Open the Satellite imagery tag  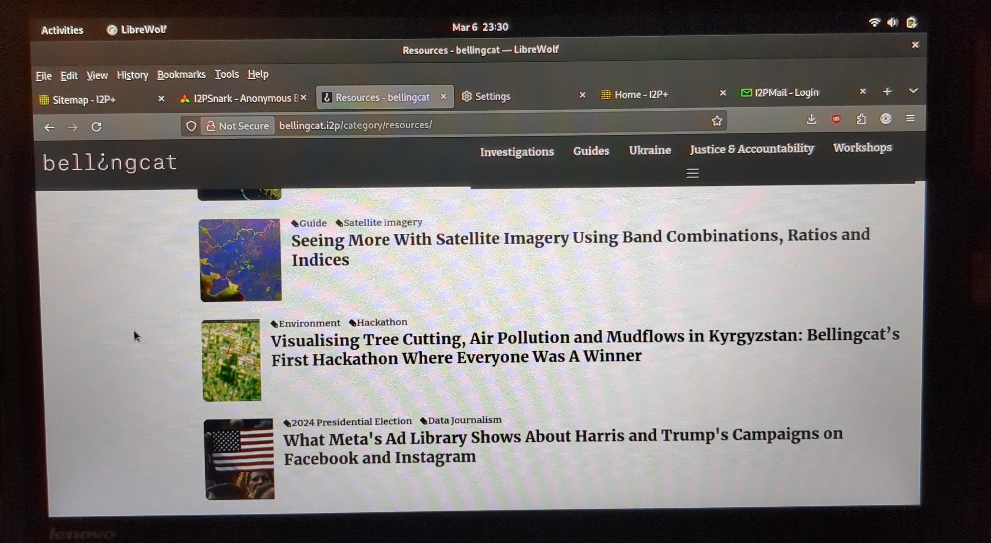pyautogui.click(x=379, y=222)
